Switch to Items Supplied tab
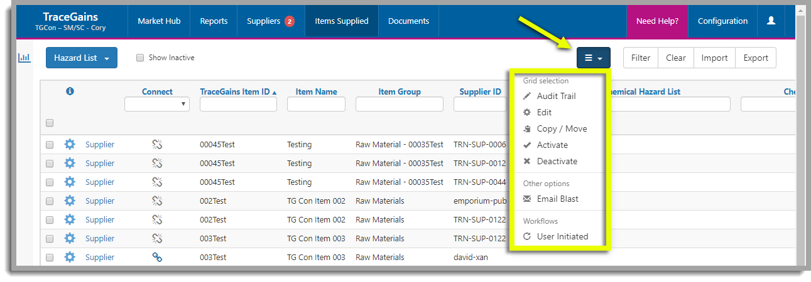The image size is (811, 282). (x=342, y=21)
